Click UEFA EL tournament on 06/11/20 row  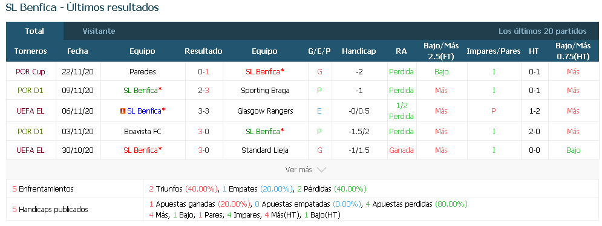(30, 111)
